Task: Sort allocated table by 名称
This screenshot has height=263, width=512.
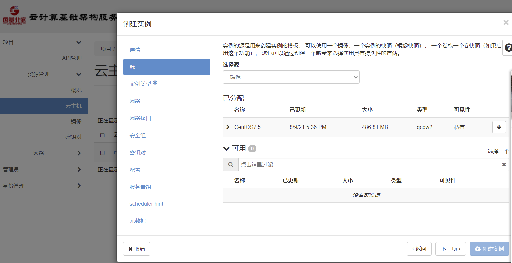Action: 240,110
